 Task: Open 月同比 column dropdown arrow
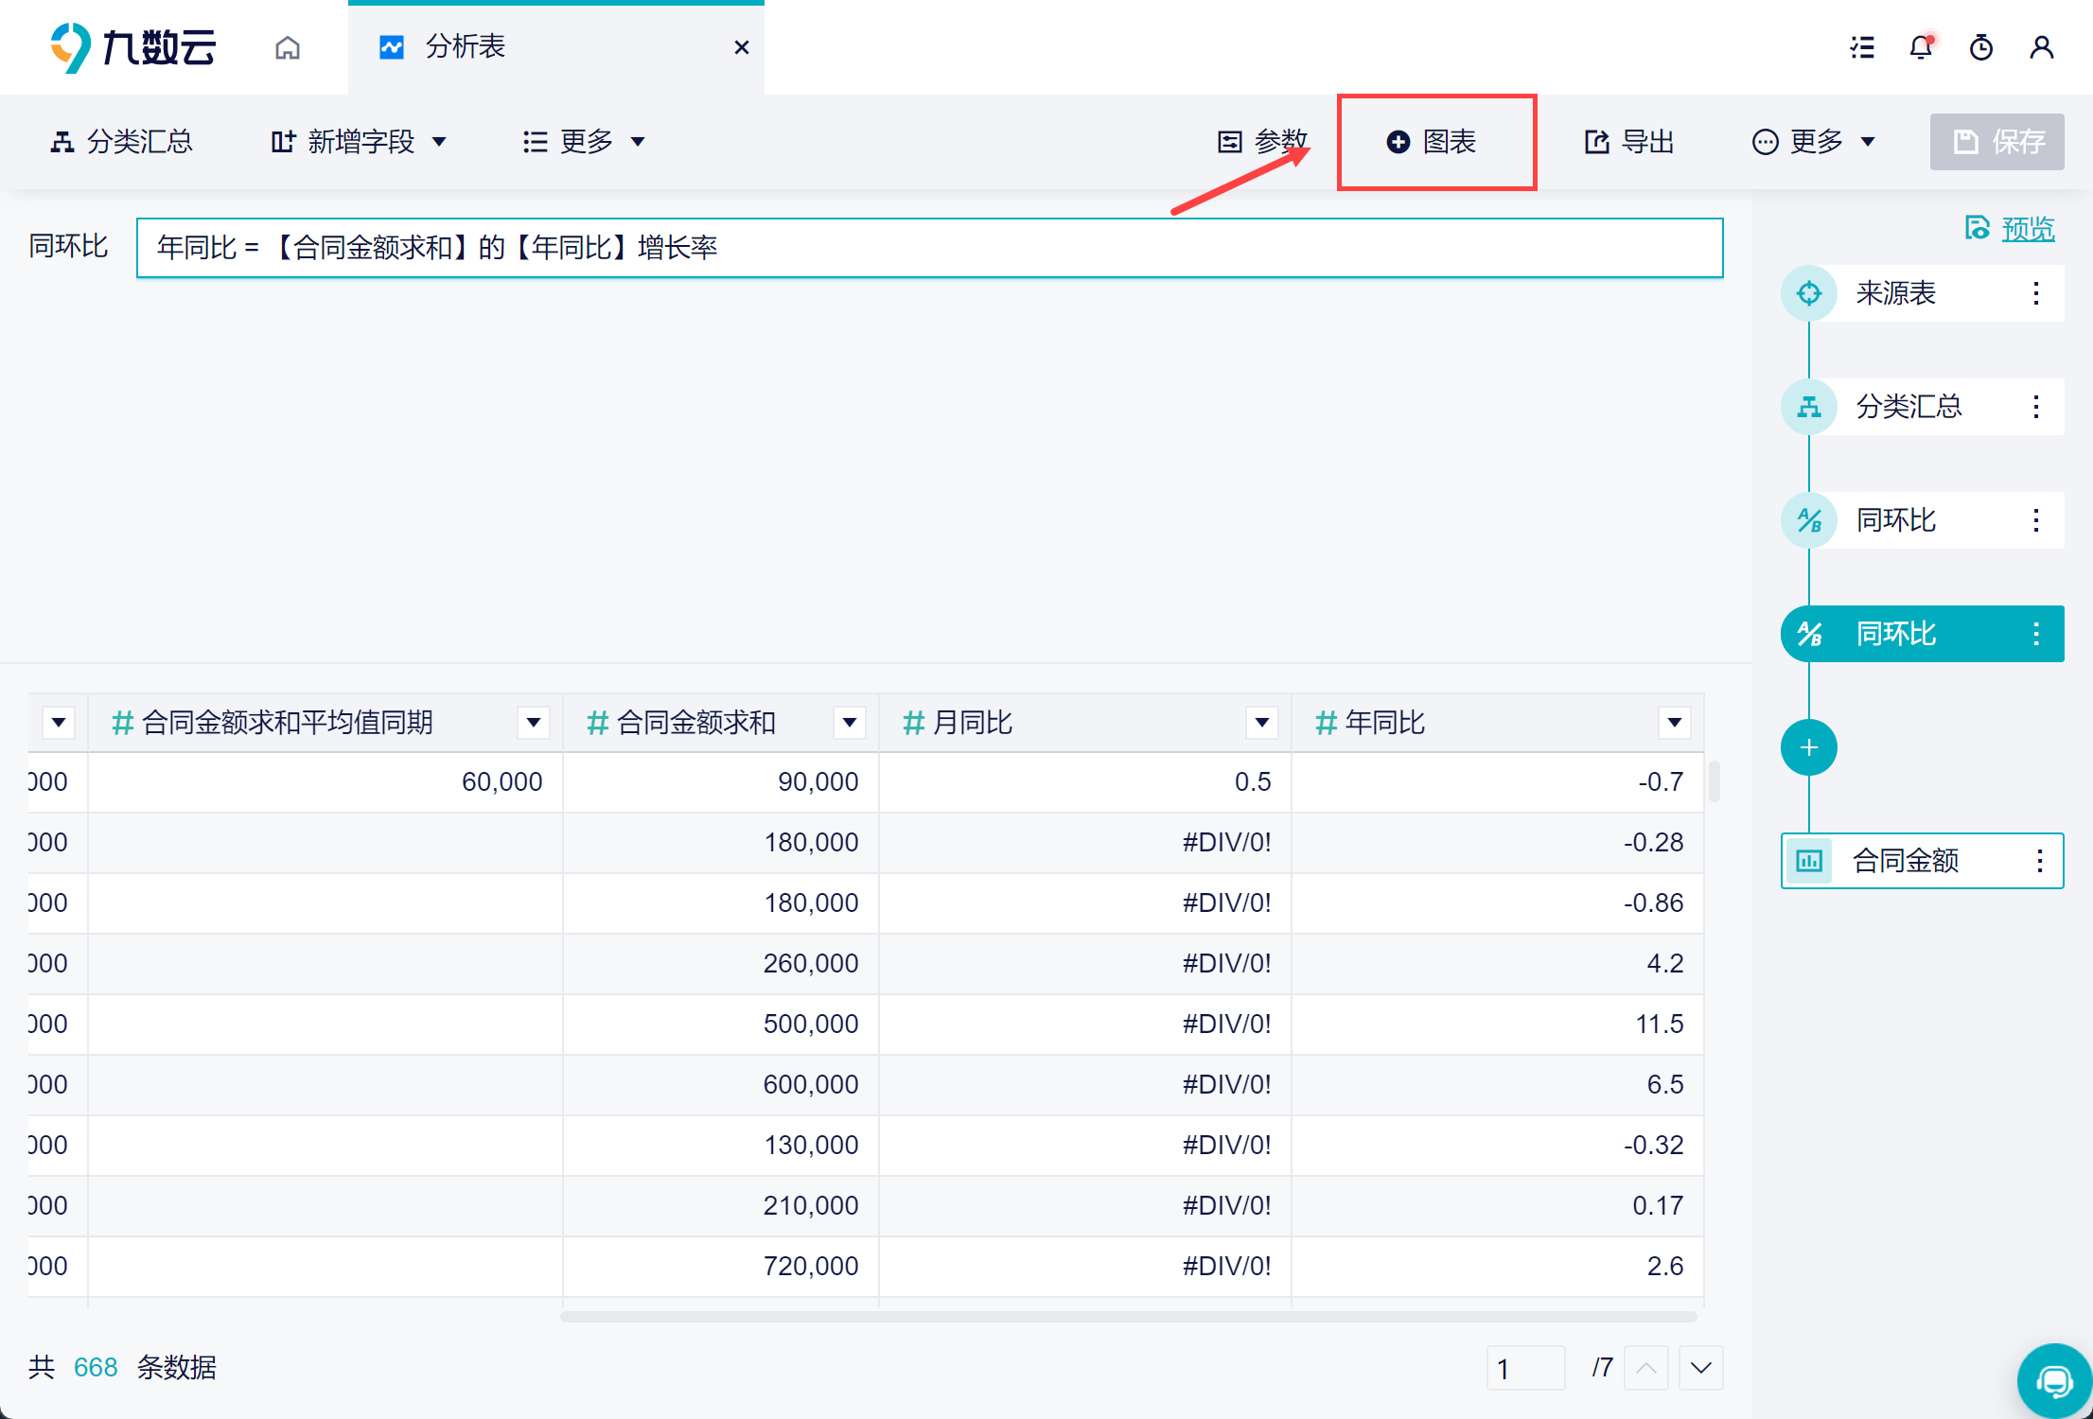(1261, 723)
